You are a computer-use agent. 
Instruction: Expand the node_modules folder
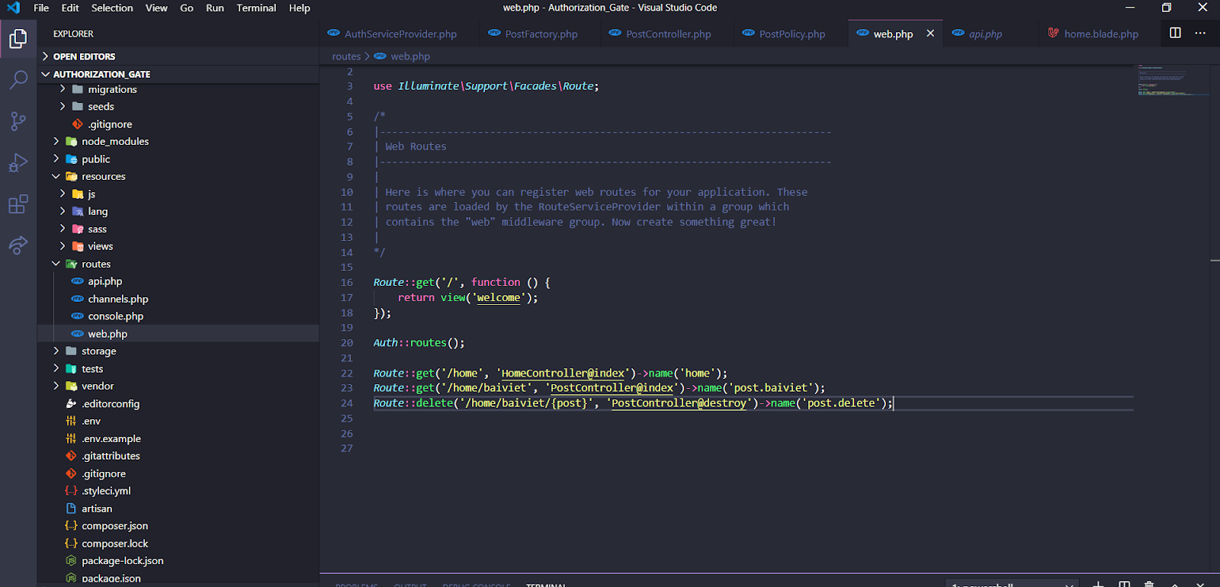[x=56, y=141]
